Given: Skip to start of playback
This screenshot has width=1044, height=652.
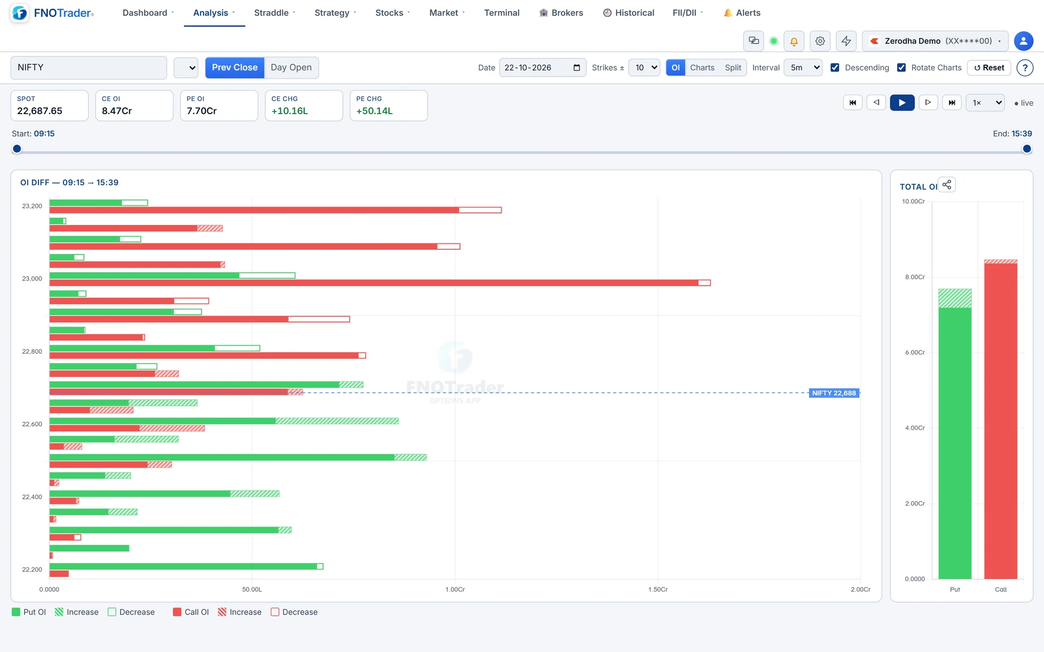Looking at the screenshot, I should [x=853, y=103].
